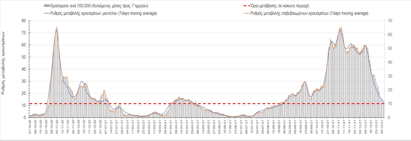Screen dimensions: 411x141
Task: Click the 10 label on the right axis
Action: click(x=390, y=104)
